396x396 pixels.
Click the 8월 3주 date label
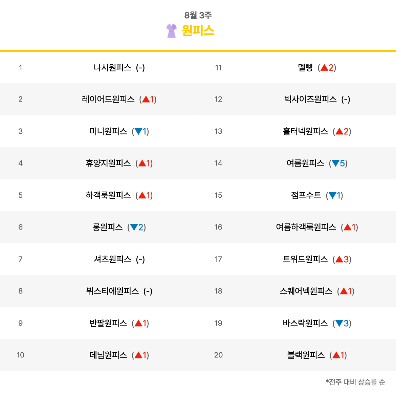[198, 15]
